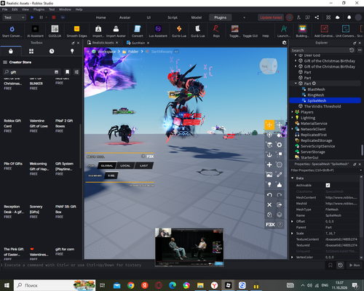Click Folder in the viewport breadcrumb
364x291 pixels.
click(133, 52)
